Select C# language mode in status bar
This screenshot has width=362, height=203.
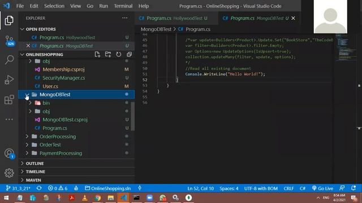(x=303, y=188)
